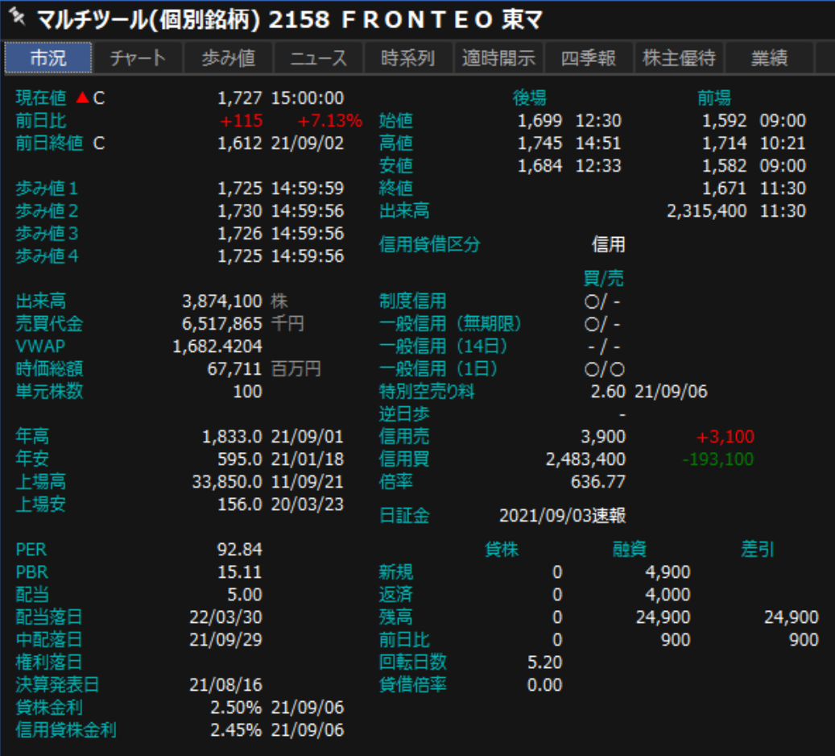Switch to the 株主優待 tab
Screen dimensions: 835x756
click(x=679, y=57)
